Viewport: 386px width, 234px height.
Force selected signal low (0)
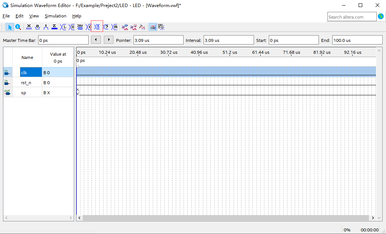[x=37, y=27]
